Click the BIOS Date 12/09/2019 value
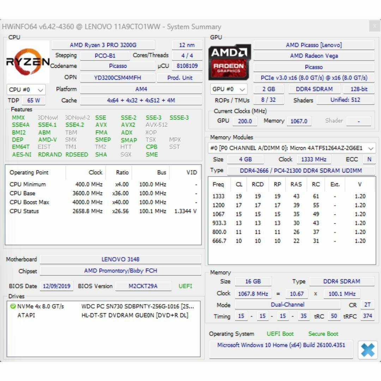The height and width of the screenshot is (381, 381). [56, 286]
